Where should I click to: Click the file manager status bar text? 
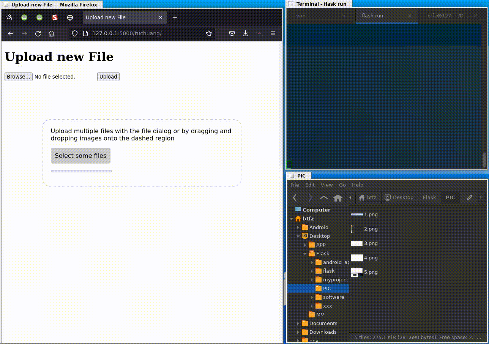click(x=418, y=337)
